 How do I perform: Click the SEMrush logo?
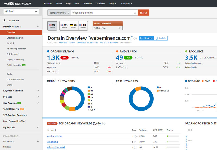(17, 4)
